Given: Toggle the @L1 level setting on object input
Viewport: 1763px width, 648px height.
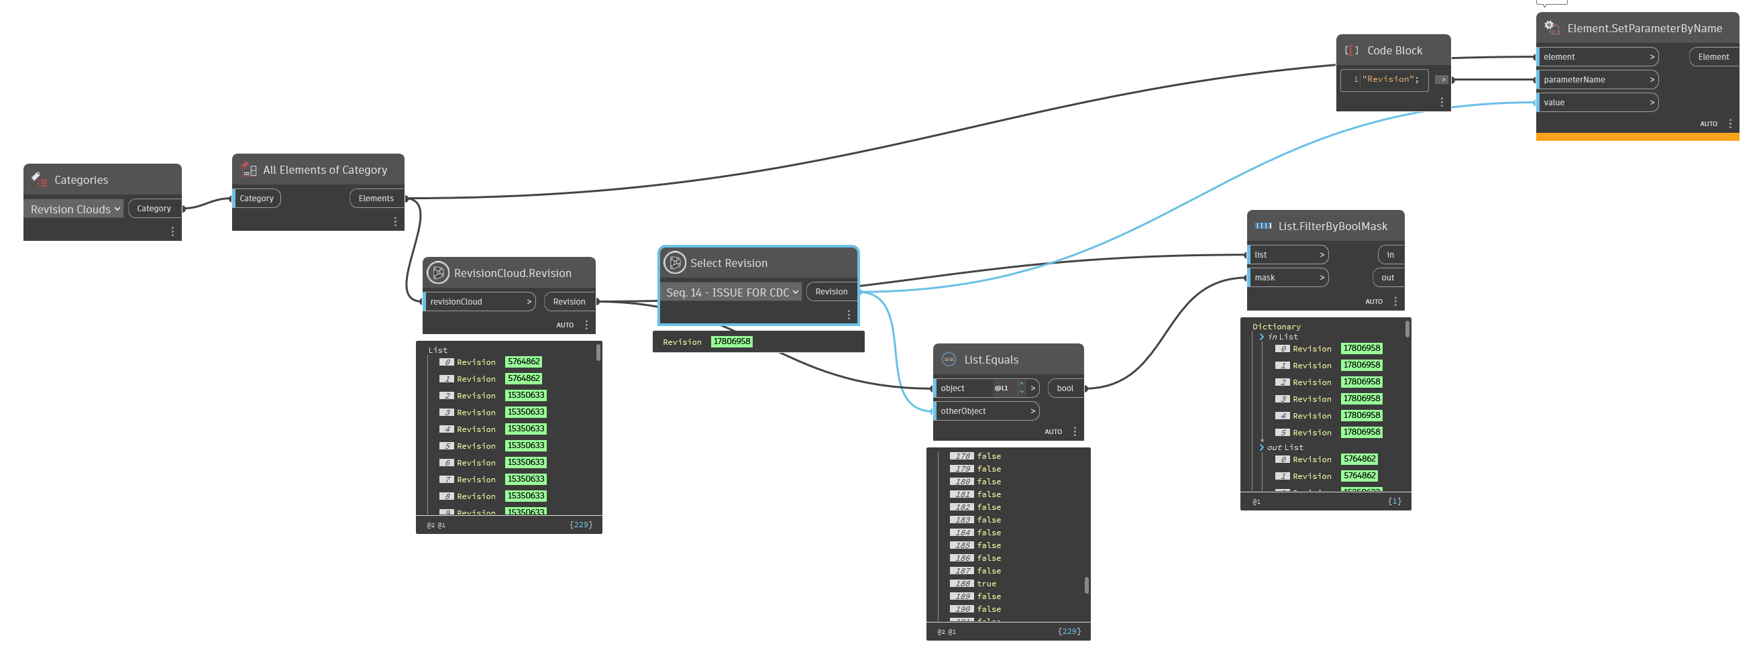Looking at the screenshot, I should (1001, 388).
